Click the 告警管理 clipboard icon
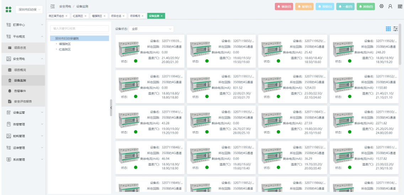This screenshot has height=195, width=404. [x=9, y=124]
